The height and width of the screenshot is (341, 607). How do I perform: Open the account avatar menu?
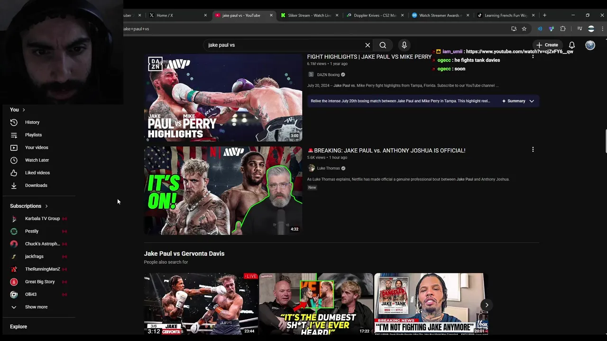[590, 45]
